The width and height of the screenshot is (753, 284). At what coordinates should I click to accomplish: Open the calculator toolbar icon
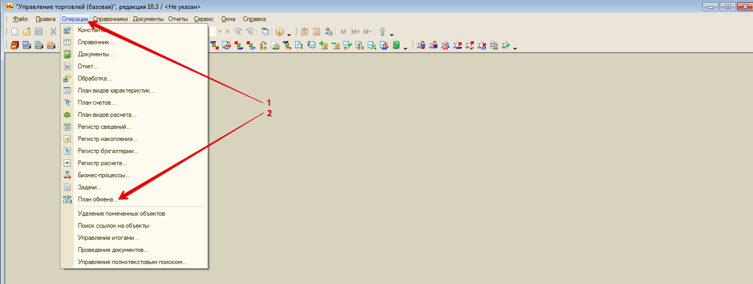click(305, 32)
